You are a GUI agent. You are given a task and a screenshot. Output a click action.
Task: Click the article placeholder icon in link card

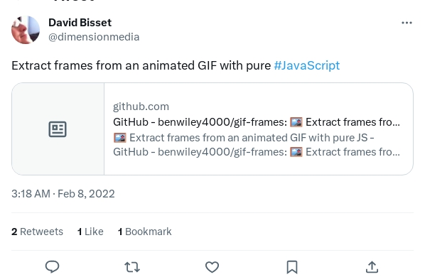point(58,129)
